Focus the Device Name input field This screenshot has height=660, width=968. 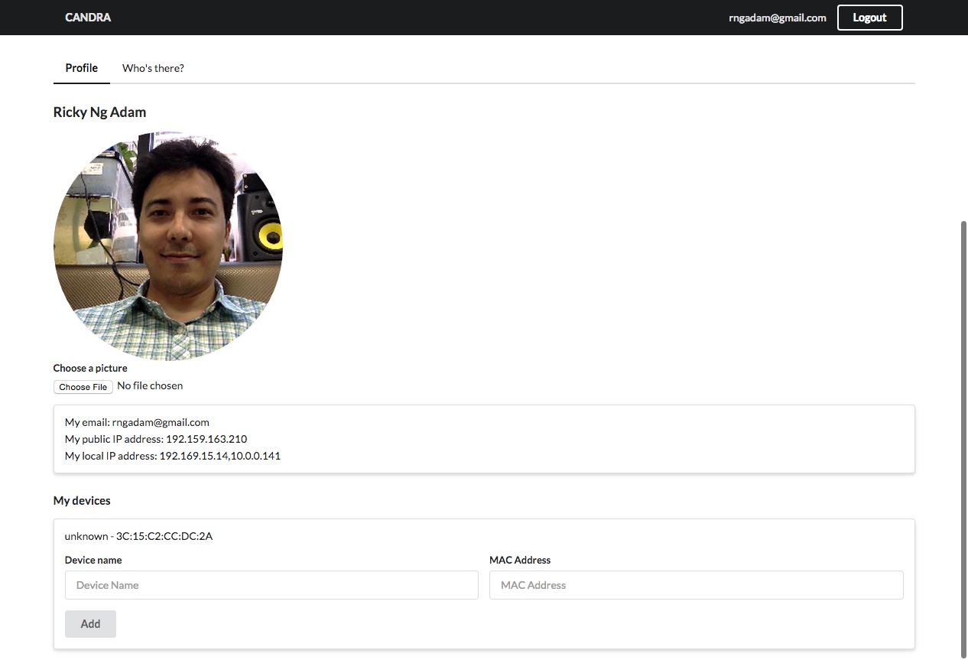click(271, 585)
